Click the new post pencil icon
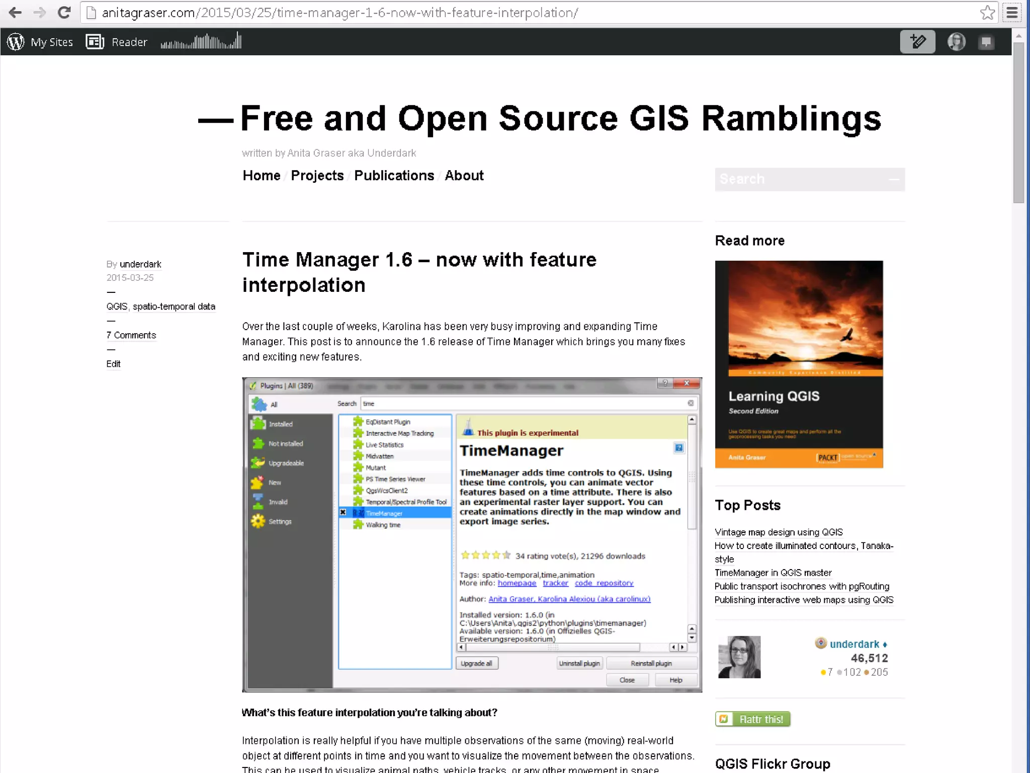Screen dimensions: 1030x773 click(x=917, y=42)
